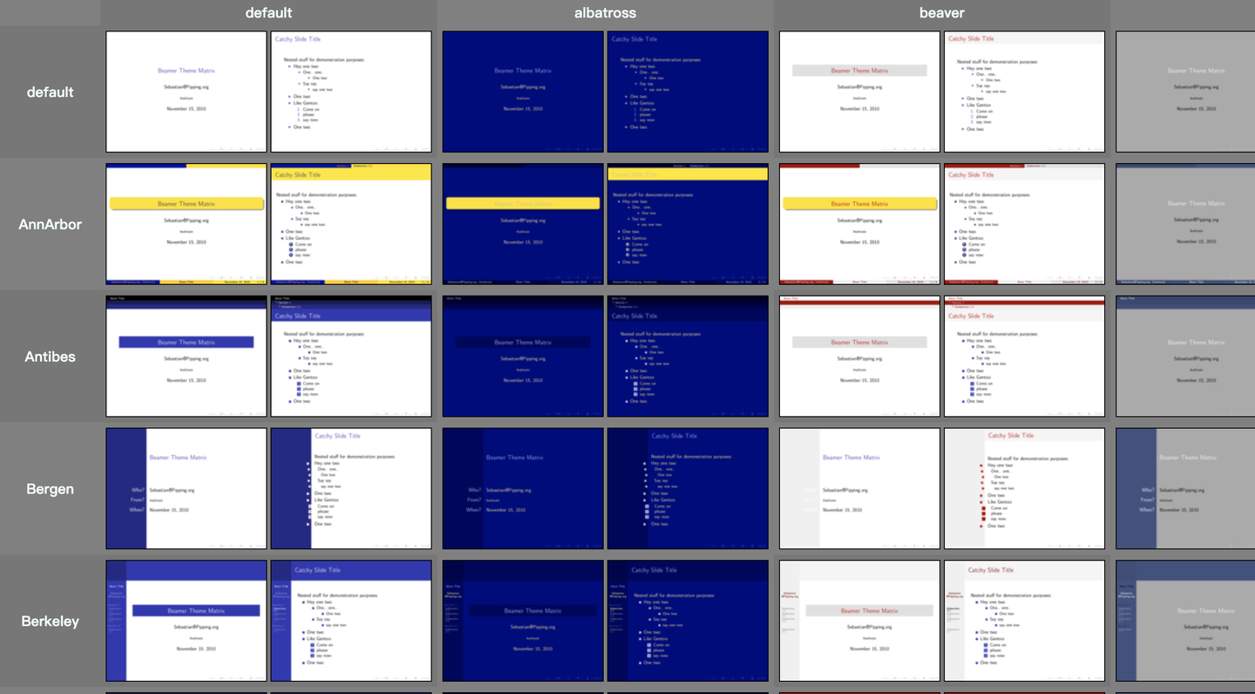1255x694 pixels.
Task: Open Antibes albatross content slide thumbnail
Action: pos(688,357)
